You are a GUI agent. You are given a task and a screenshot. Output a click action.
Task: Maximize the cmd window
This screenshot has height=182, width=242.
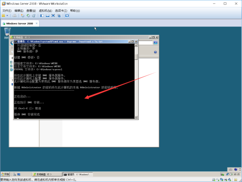click(133, 42)
